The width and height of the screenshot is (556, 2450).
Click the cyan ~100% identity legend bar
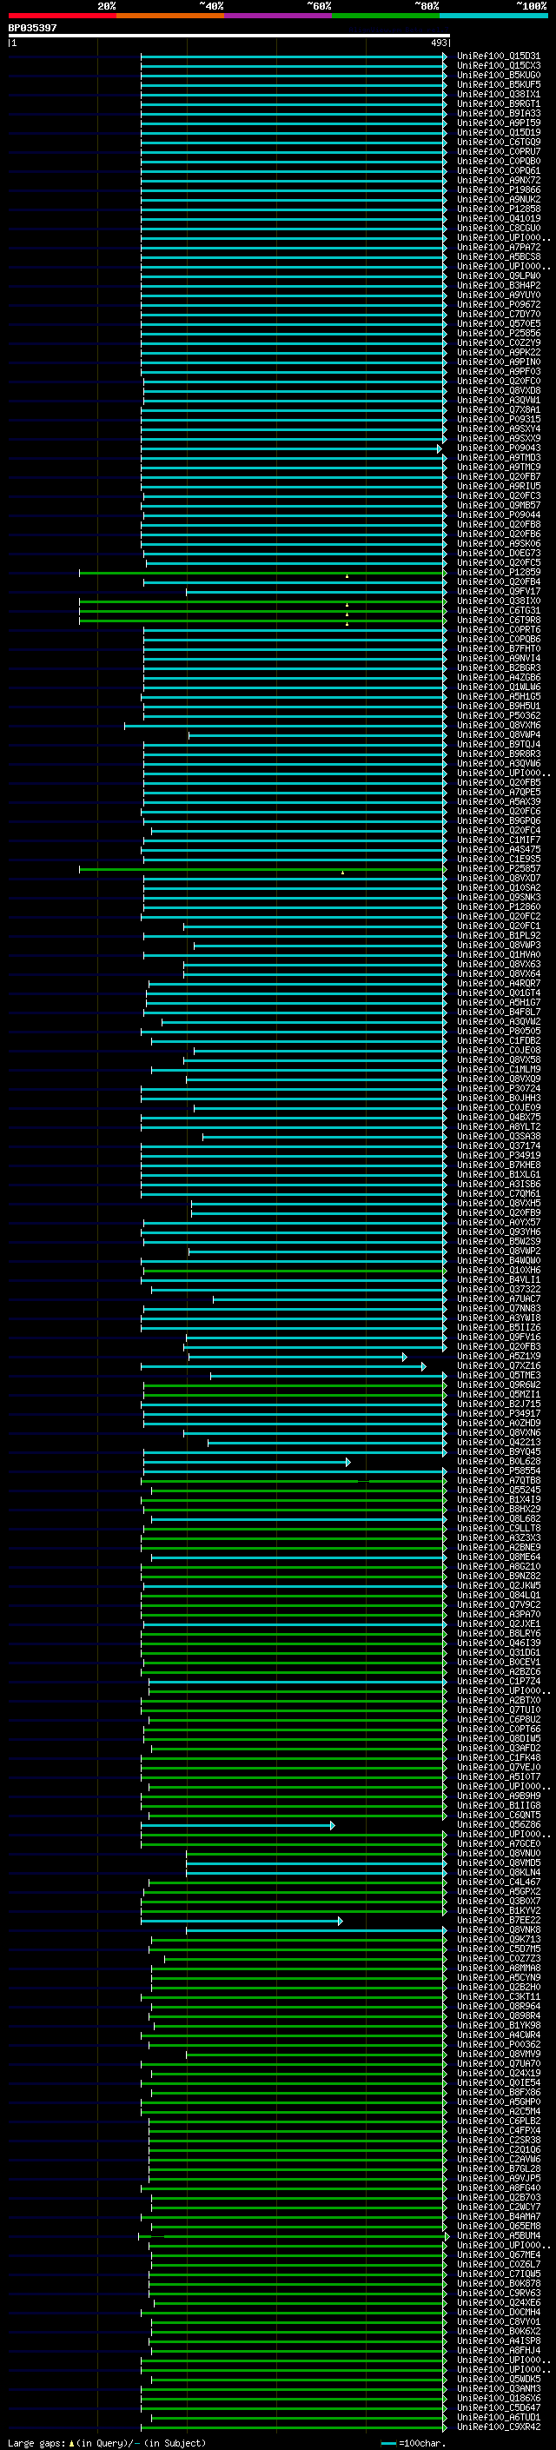493,16
